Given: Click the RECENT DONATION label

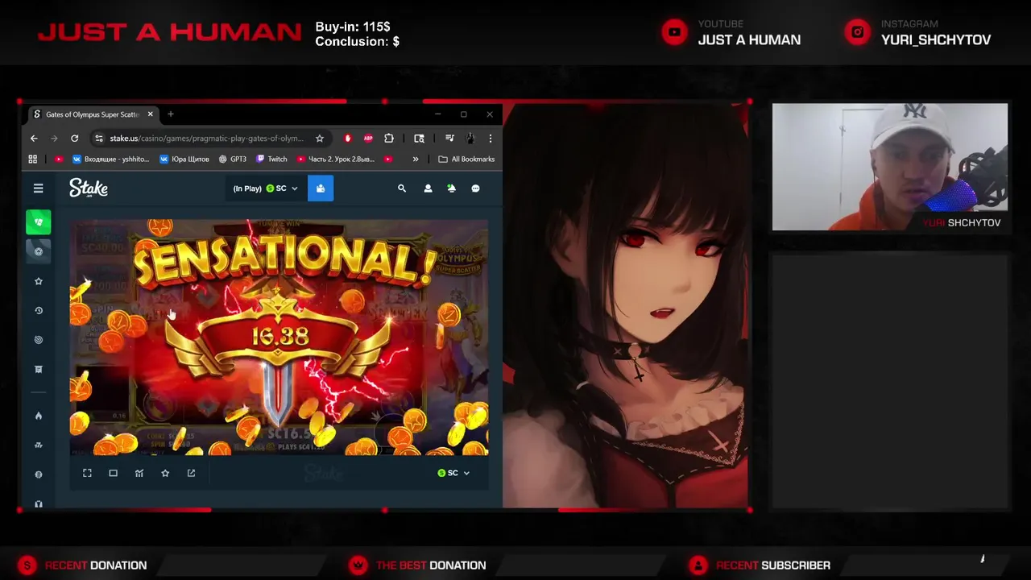Looking at the screenshot, I should click(x=96, y=565).
